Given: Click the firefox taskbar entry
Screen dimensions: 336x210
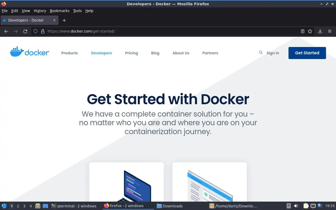Looking at the screenshot, I should click(x=128, y=206).
